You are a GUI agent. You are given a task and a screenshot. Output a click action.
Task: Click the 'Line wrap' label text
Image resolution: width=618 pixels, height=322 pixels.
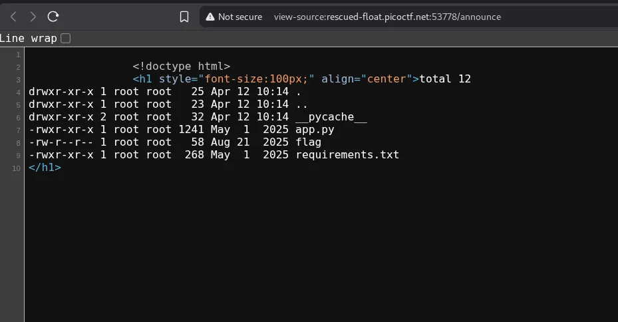tap(29, 38)
